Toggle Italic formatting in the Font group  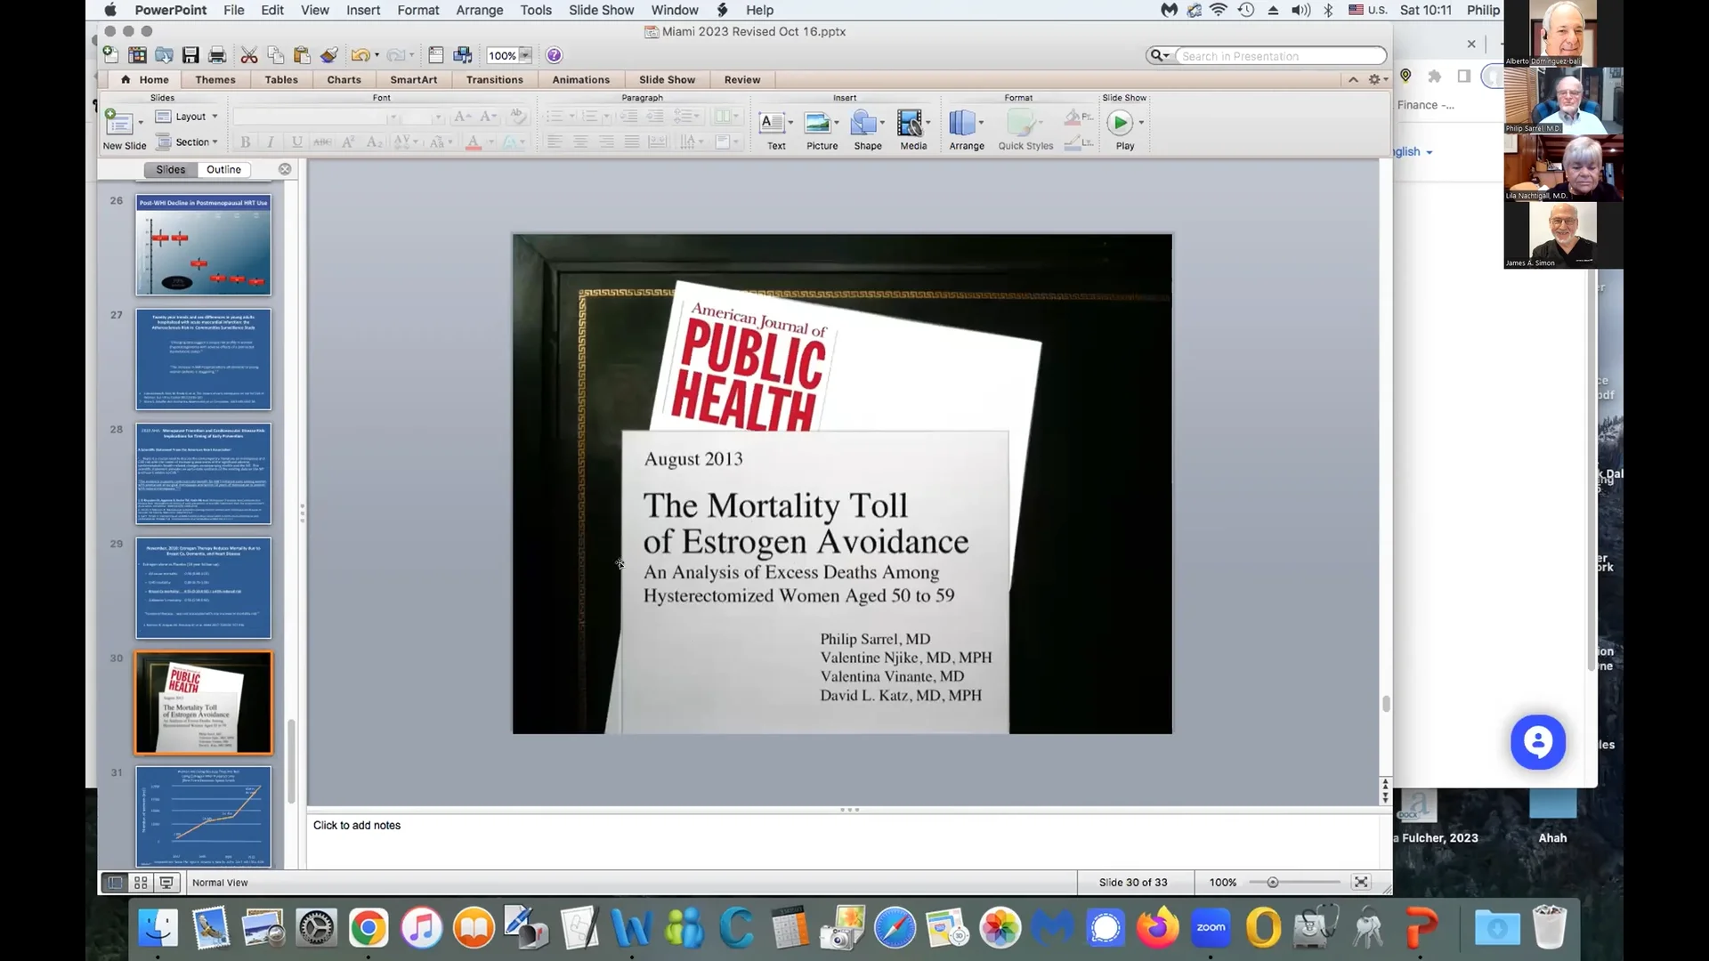tap(271, 141)
